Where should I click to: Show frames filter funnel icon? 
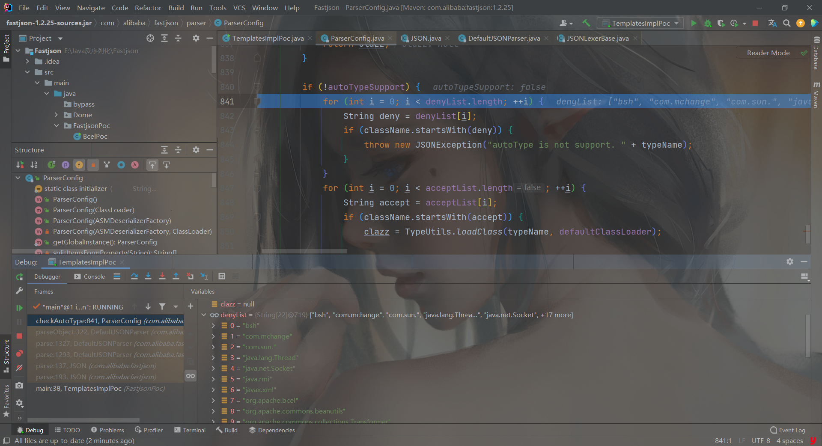point(162,306)
